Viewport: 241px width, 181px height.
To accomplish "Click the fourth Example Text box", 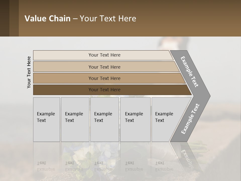I will tap(135, 119).
